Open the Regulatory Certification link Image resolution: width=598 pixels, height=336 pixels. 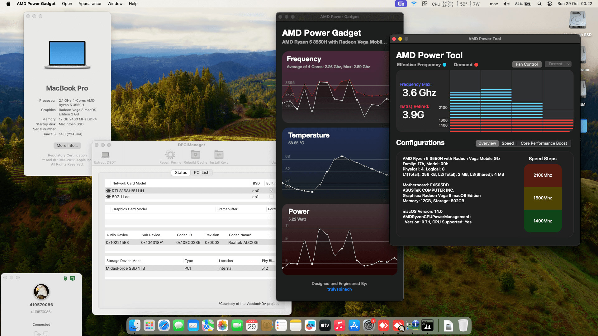tap(67, 155)
